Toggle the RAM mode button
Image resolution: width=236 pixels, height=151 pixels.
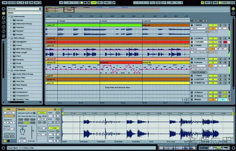[x=33, y=123]
